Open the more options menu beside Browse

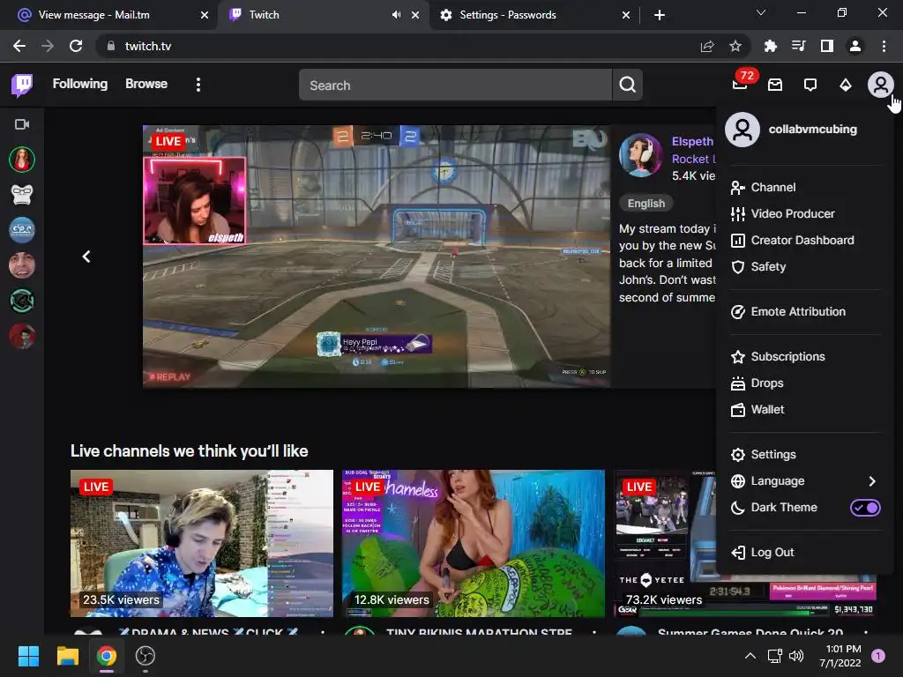[198, 86]
